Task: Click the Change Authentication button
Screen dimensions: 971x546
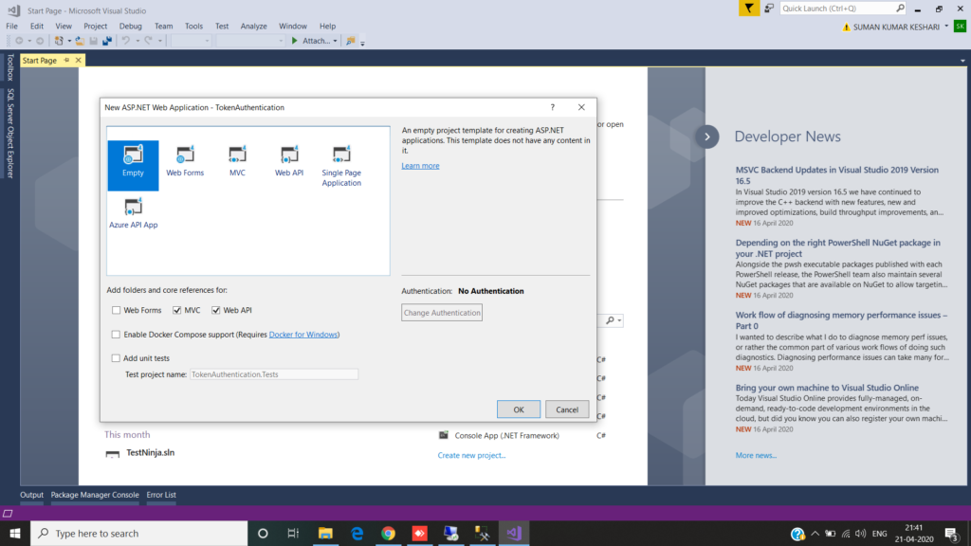Action: pyautogui.click(x=442, y=313)
